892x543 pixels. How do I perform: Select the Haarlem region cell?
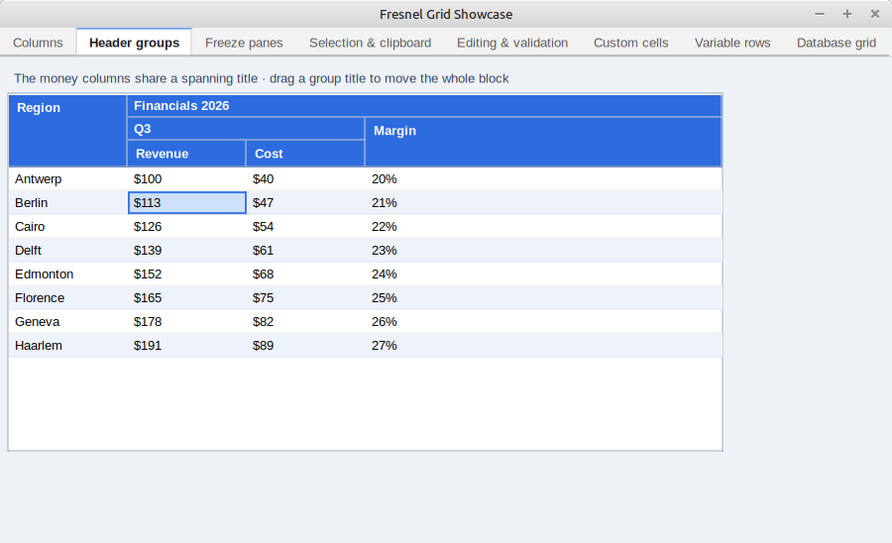(67, 346)
